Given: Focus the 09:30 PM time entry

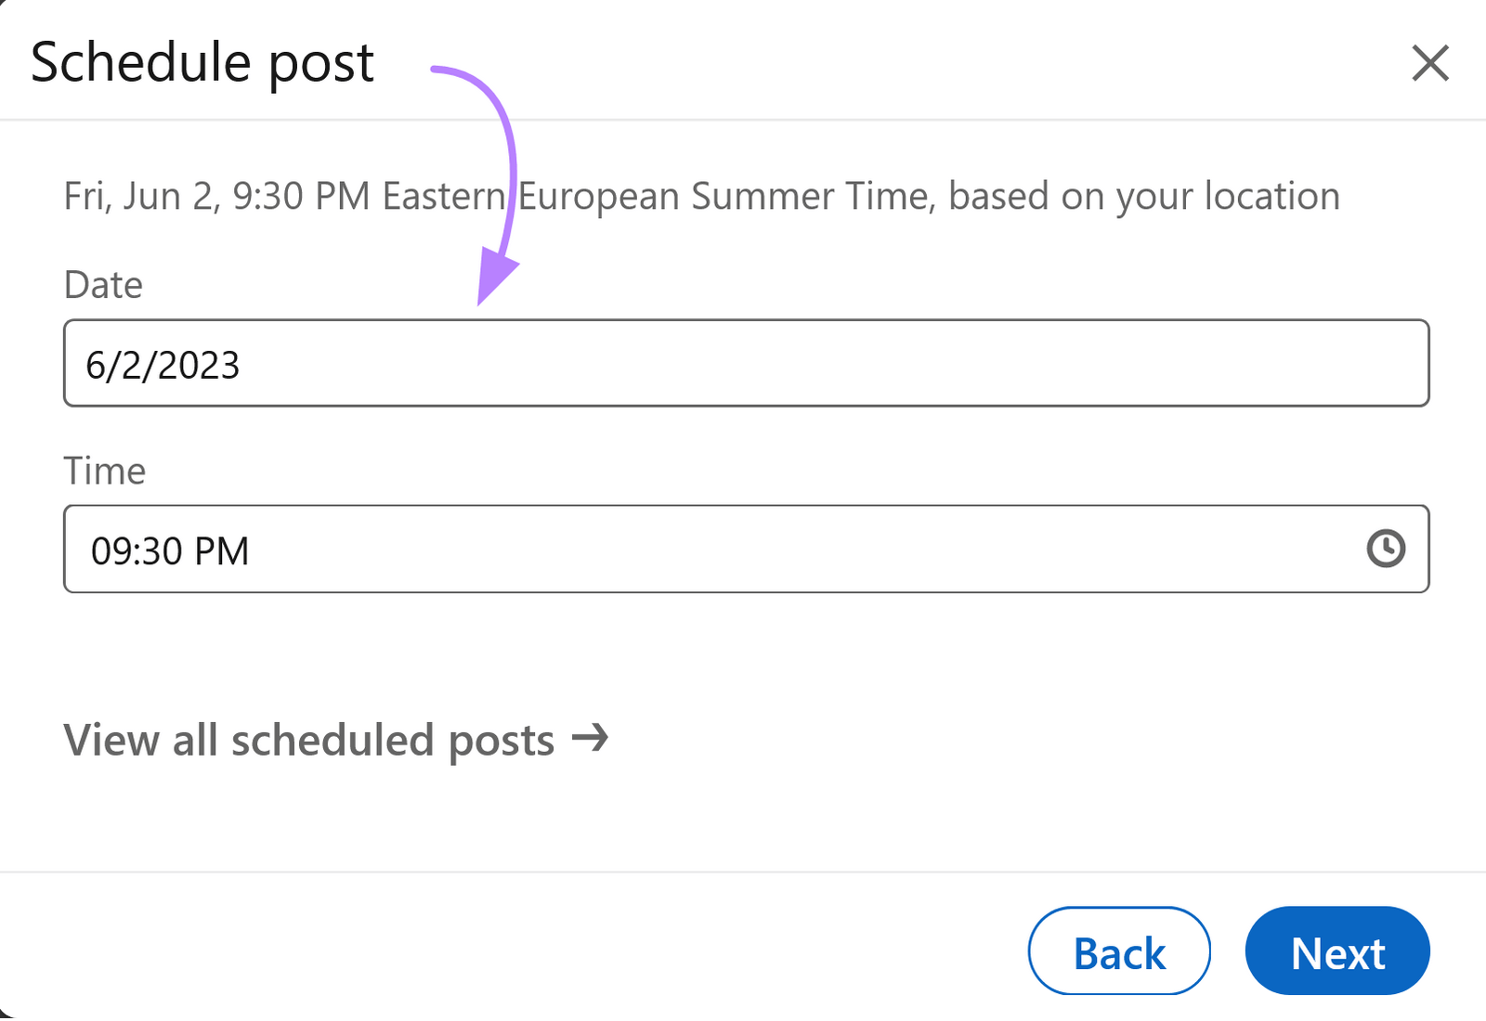Looking at the screenshot, I should click(x=174, y=549).
